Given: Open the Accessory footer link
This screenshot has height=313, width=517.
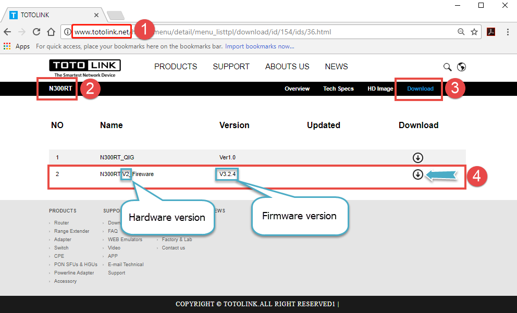Looking at the screenshot, I should [65, 281].
